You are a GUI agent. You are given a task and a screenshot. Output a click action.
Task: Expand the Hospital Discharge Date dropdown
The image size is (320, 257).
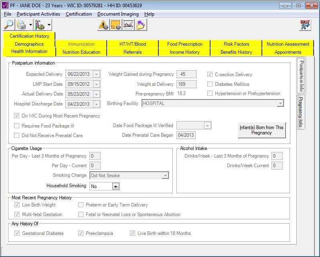tap(96, 104)
